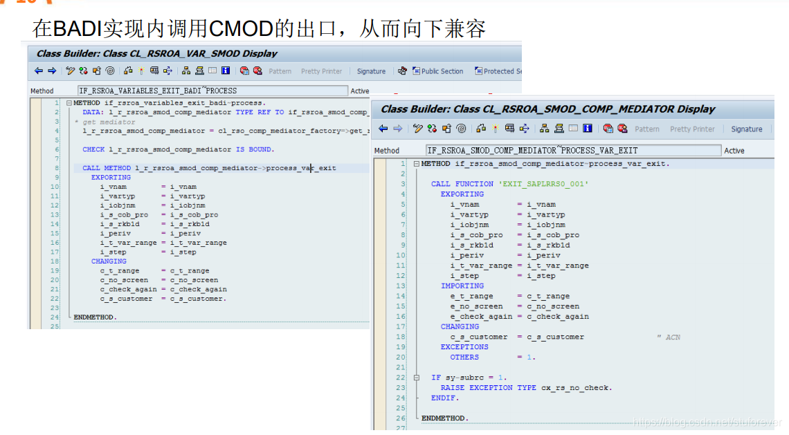Click CALL FUNCTION 'EXIT_SAPLRRS0_001' line

[x=509, y=184]
